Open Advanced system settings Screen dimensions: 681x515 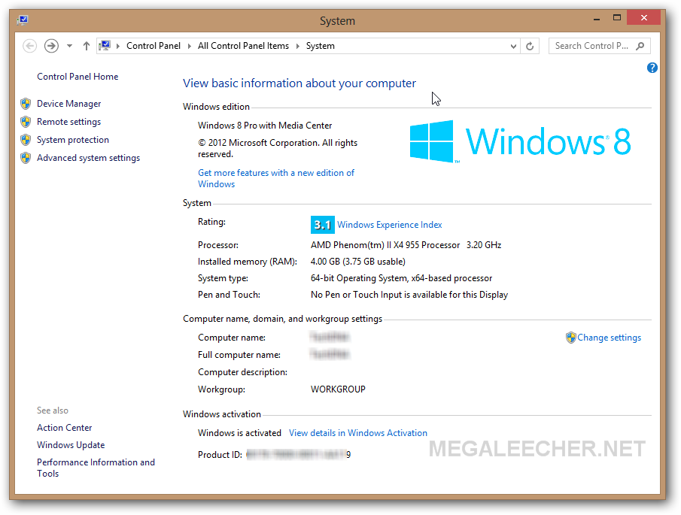point(88,158)
